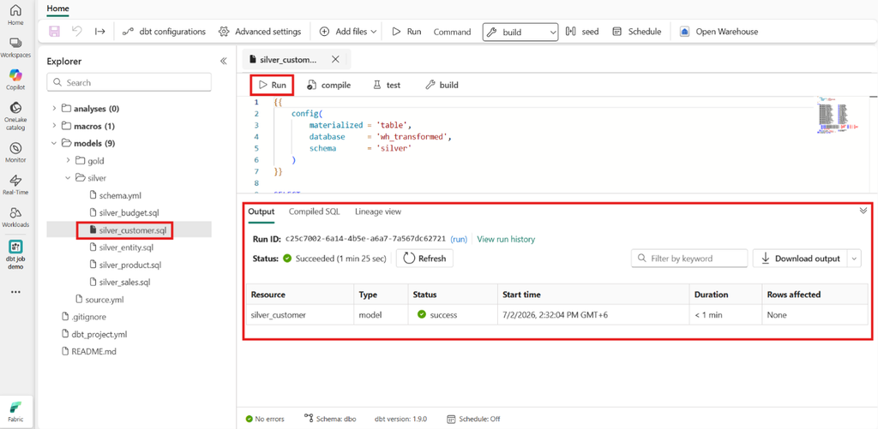
Task: Expand the analyses folder
Action: point(54,109)
